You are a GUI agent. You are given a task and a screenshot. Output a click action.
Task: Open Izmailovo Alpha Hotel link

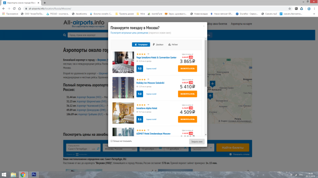pyautogui.click(x=147, y=108)
